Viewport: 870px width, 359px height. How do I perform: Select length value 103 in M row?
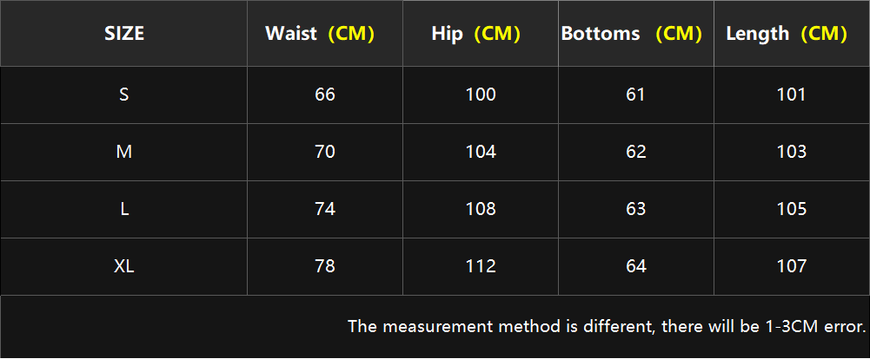[792, 152]
